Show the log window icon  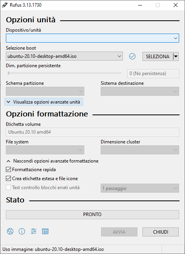point(45,231)
